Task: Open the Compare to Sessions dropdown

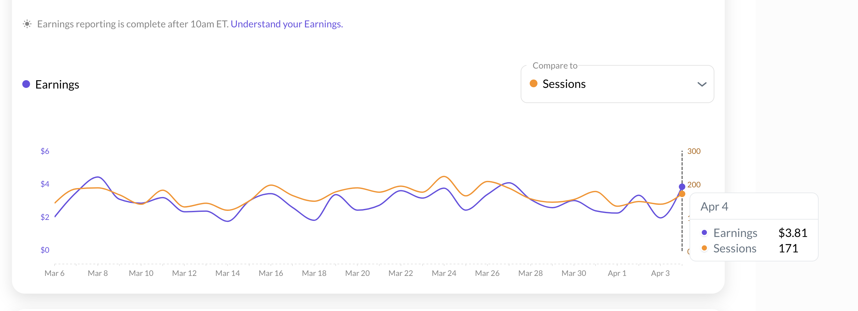Action: click(x=617, y=84)
